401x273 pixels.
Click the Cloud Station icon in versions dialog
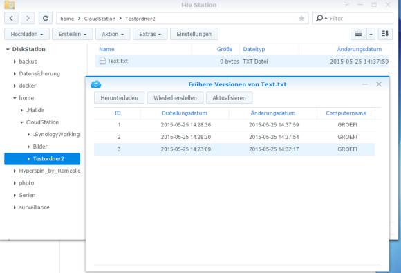click(96, 84)
